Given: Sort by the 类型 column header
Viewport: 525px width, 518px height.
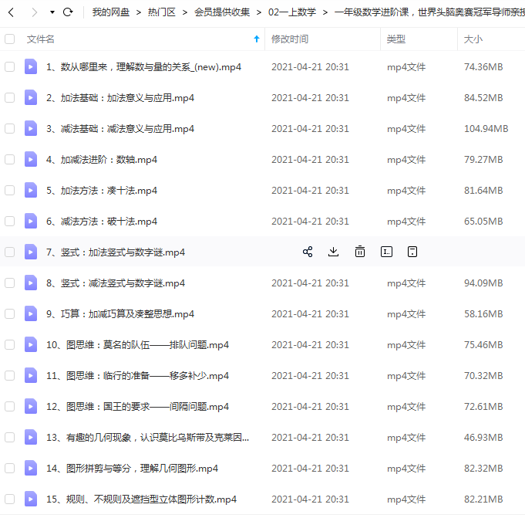Looking at the screenshot, I should pyautogui.click(x=395, y=39).
